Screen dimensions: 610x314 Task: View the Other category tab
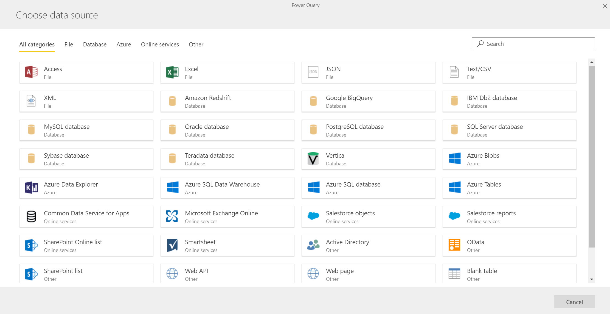[x=196, y=44]
